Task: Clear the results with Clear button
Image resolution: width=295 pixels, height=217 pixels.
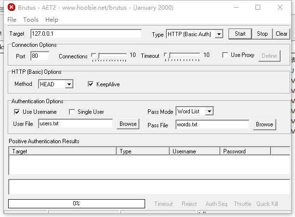Action: pos(282,34)
